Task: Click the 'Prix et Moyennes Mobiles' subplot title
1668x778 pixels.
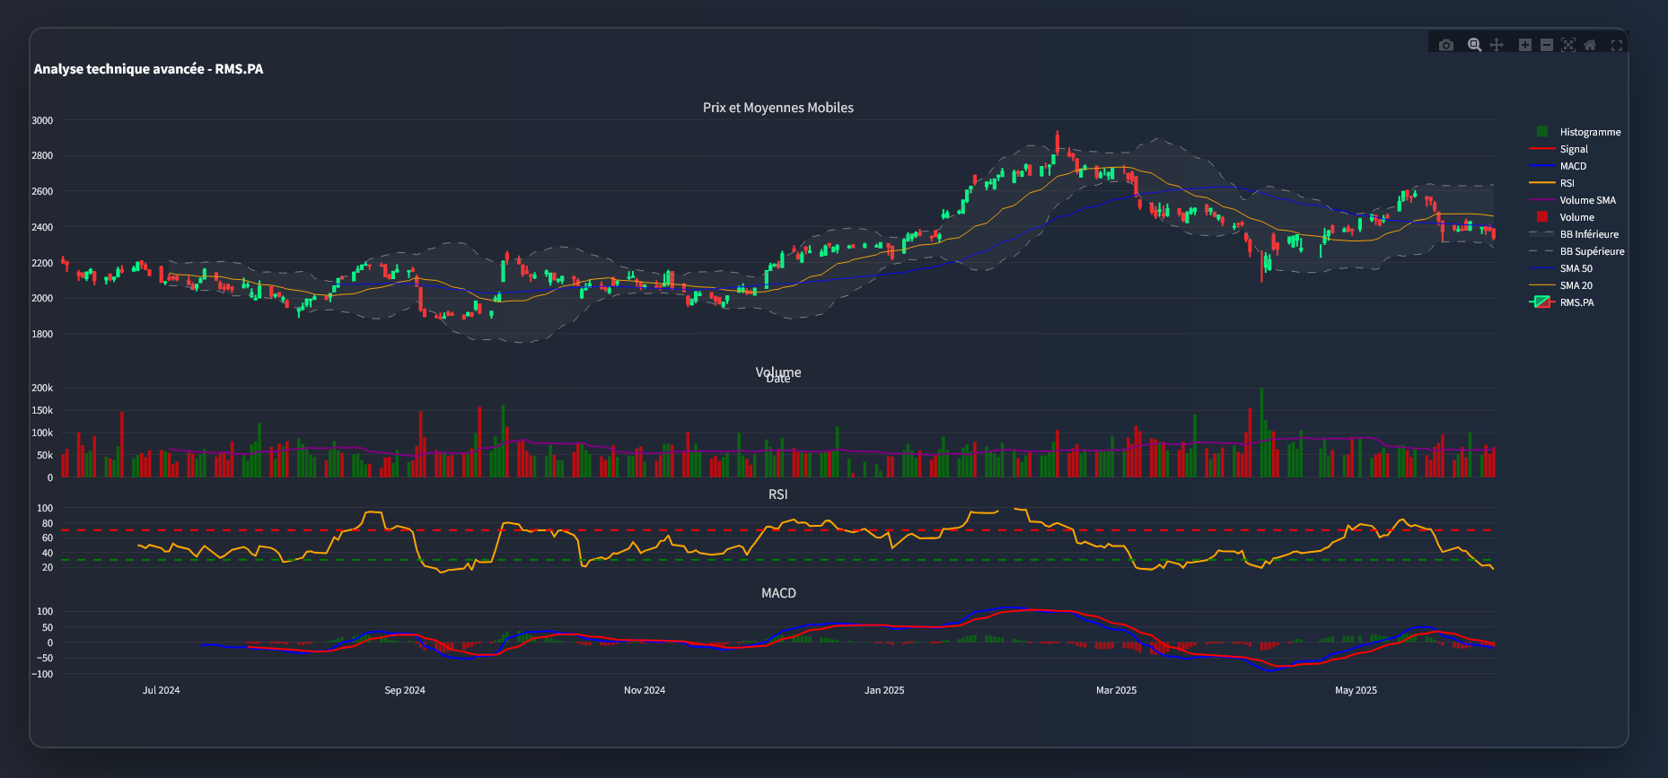Action: (x=777, y=108)
